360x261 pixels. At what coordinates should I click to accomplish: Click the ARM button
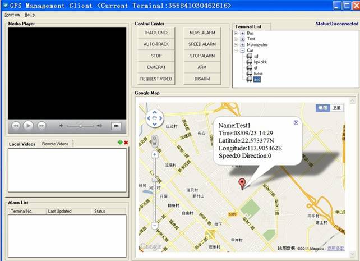[202, 67]
